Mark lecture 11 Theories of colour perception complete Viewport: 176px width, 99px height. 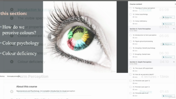click(130, 8)
